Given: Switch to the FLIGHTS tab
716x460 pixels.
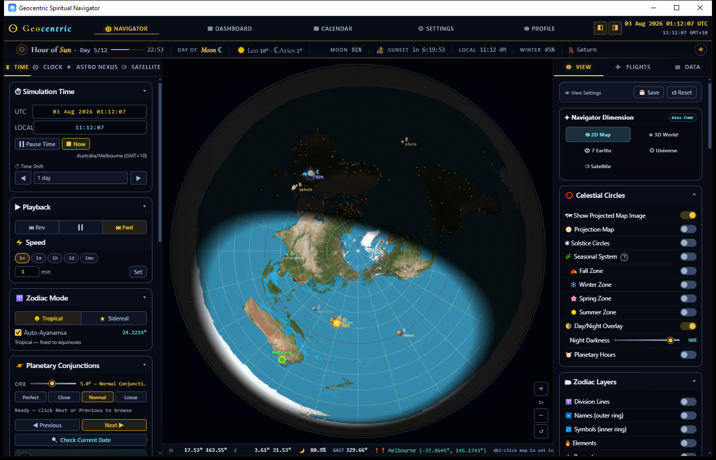Looking at the screenshot, I should pyautogui.click(x=633, y=67).
